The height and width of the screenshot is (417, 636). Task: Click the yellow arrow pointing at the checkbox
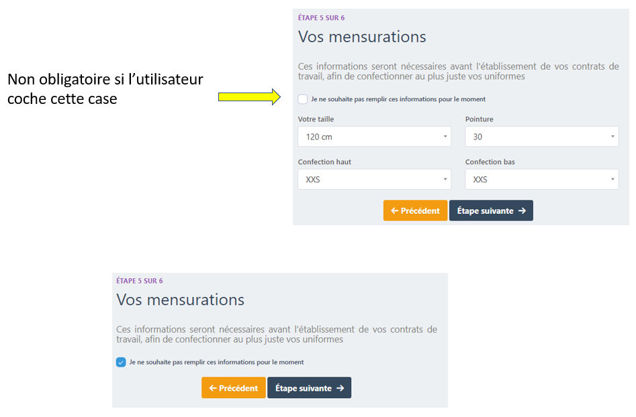pyautogui.click(x=249, y=97)
